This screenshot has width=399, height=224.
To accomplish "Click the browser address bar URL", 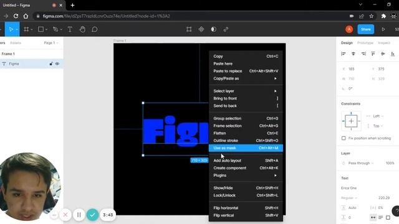I will [106, 16].
